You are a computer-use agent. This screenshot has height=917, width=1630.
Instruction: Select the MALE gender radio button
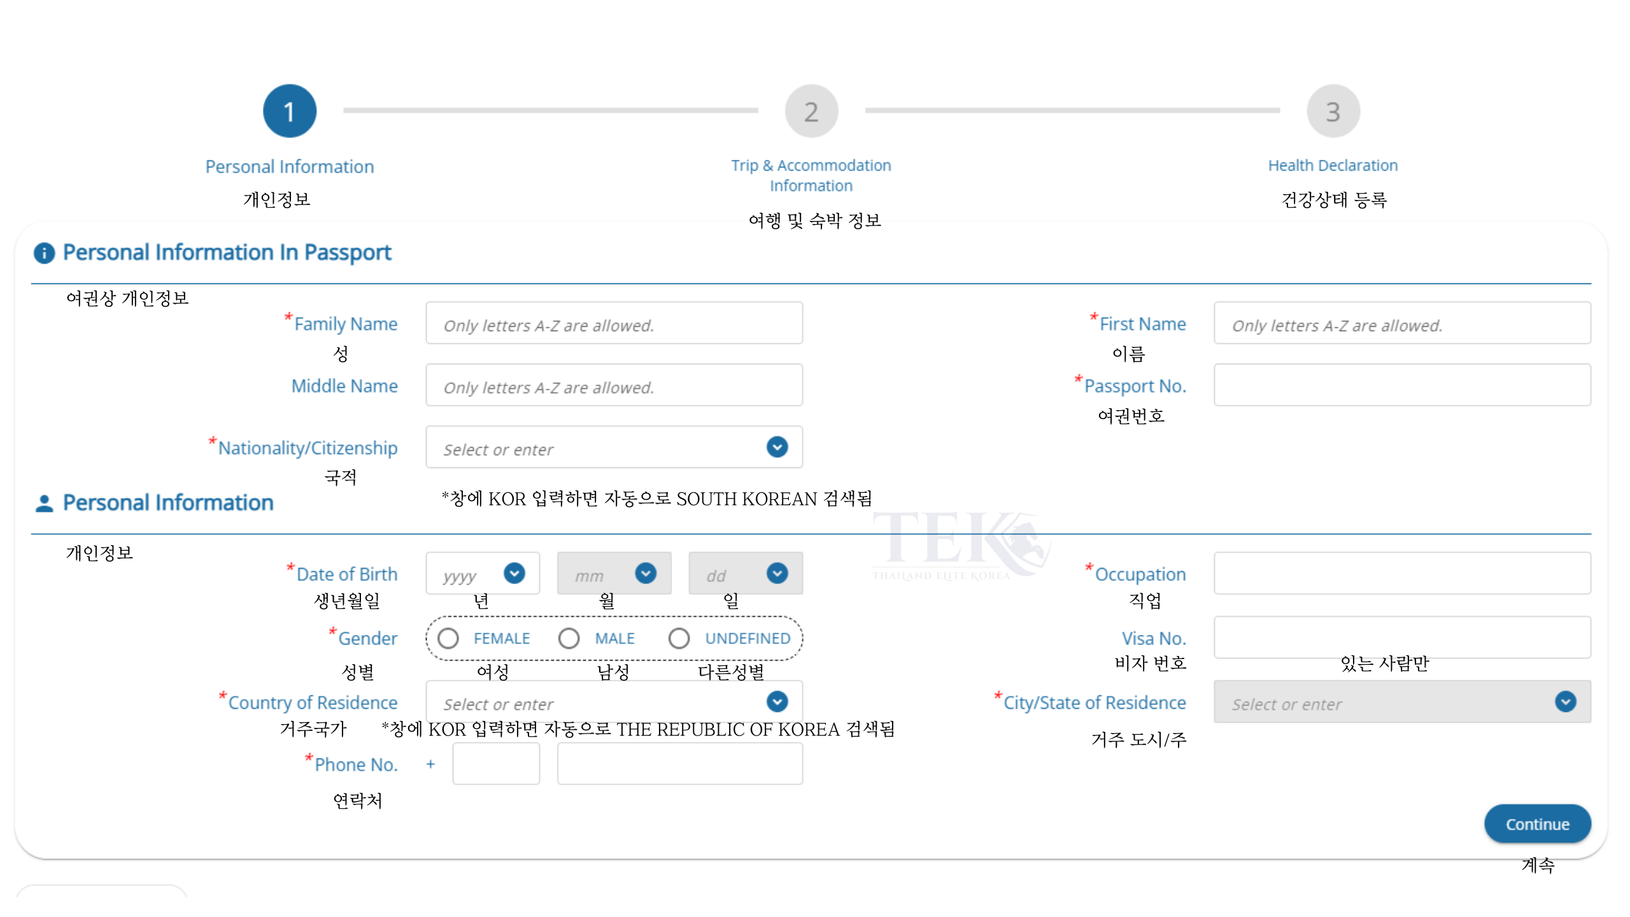click(569, 638)
